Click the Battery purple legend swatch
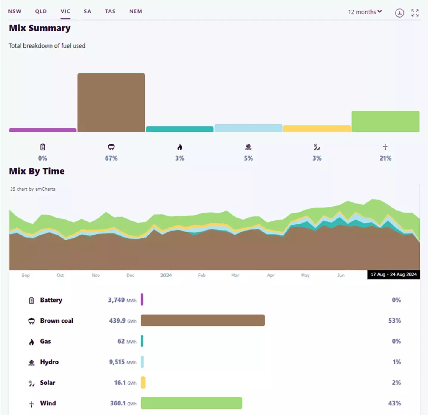This screenshot has height=415, width=428. coord(142,300)
